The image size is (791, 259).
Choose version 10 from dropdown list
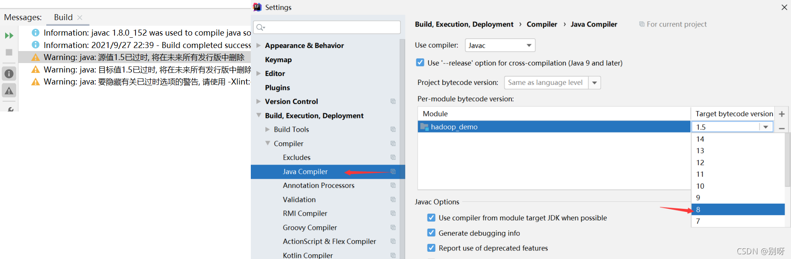tap(738, 186)
